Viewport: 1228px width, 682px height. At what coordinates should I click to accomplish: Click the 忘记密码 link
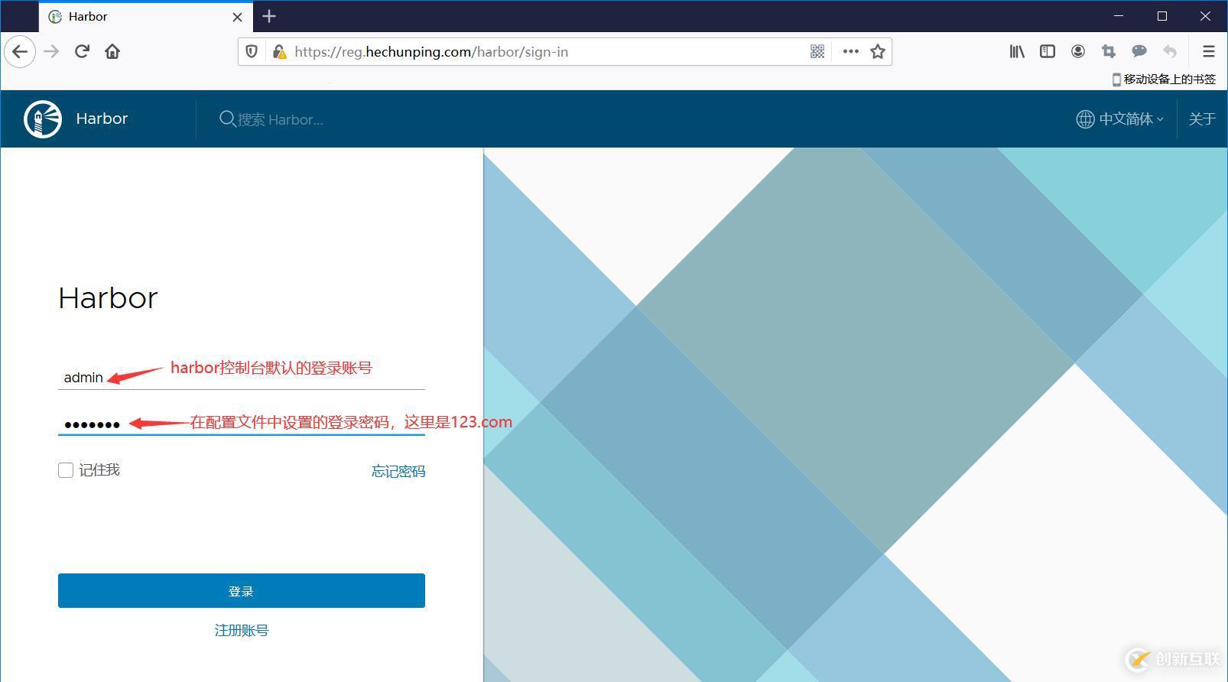tap(398, 472)
